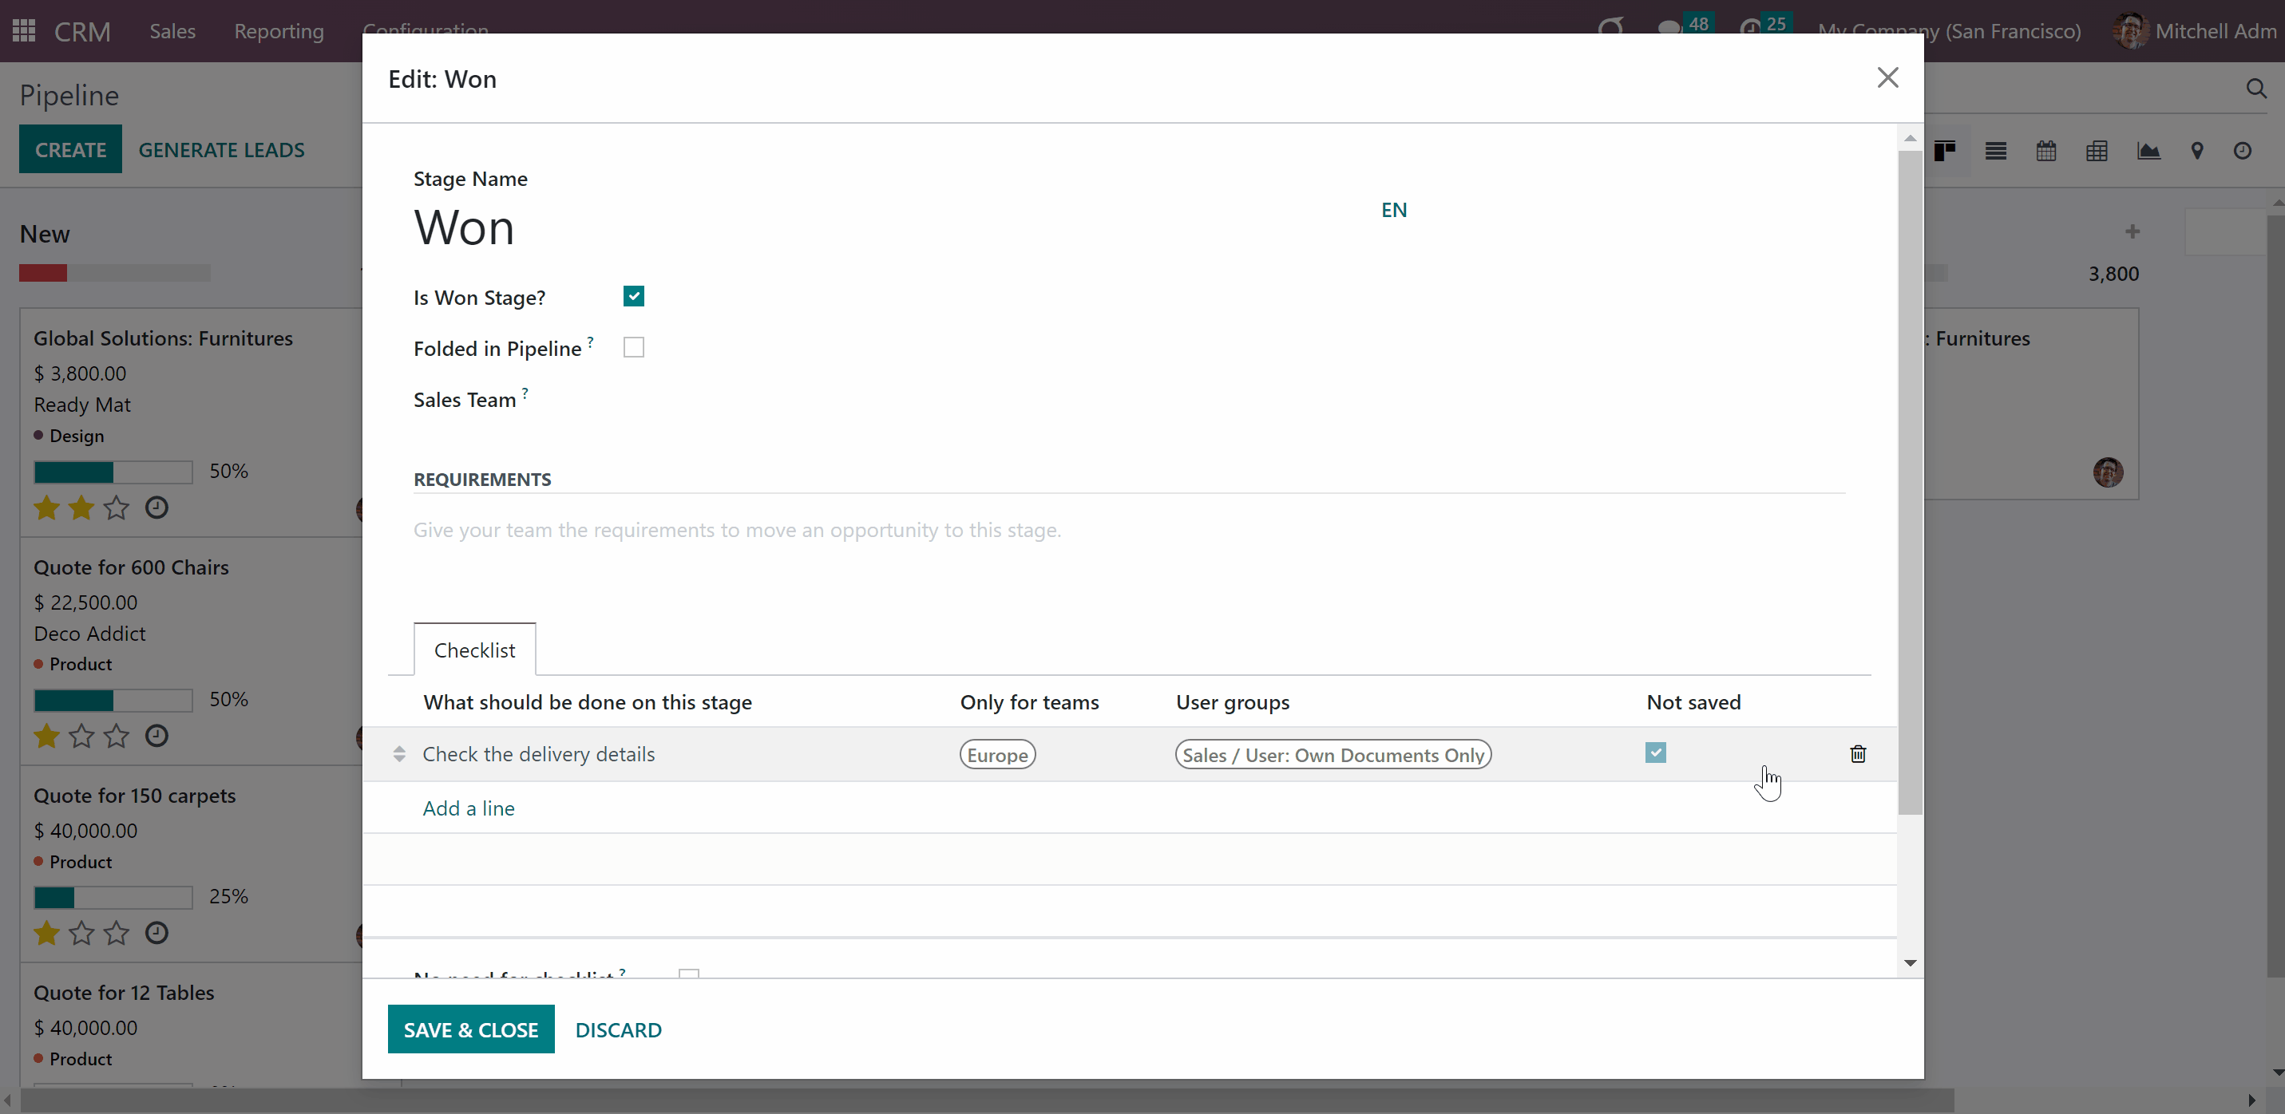Sort by 'What should be done on this stage'

click(587, 702)
